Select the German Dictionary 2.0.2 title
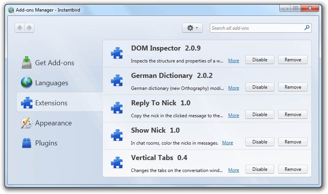The height and width of the screenshot is (194, 328). [172, 76]
